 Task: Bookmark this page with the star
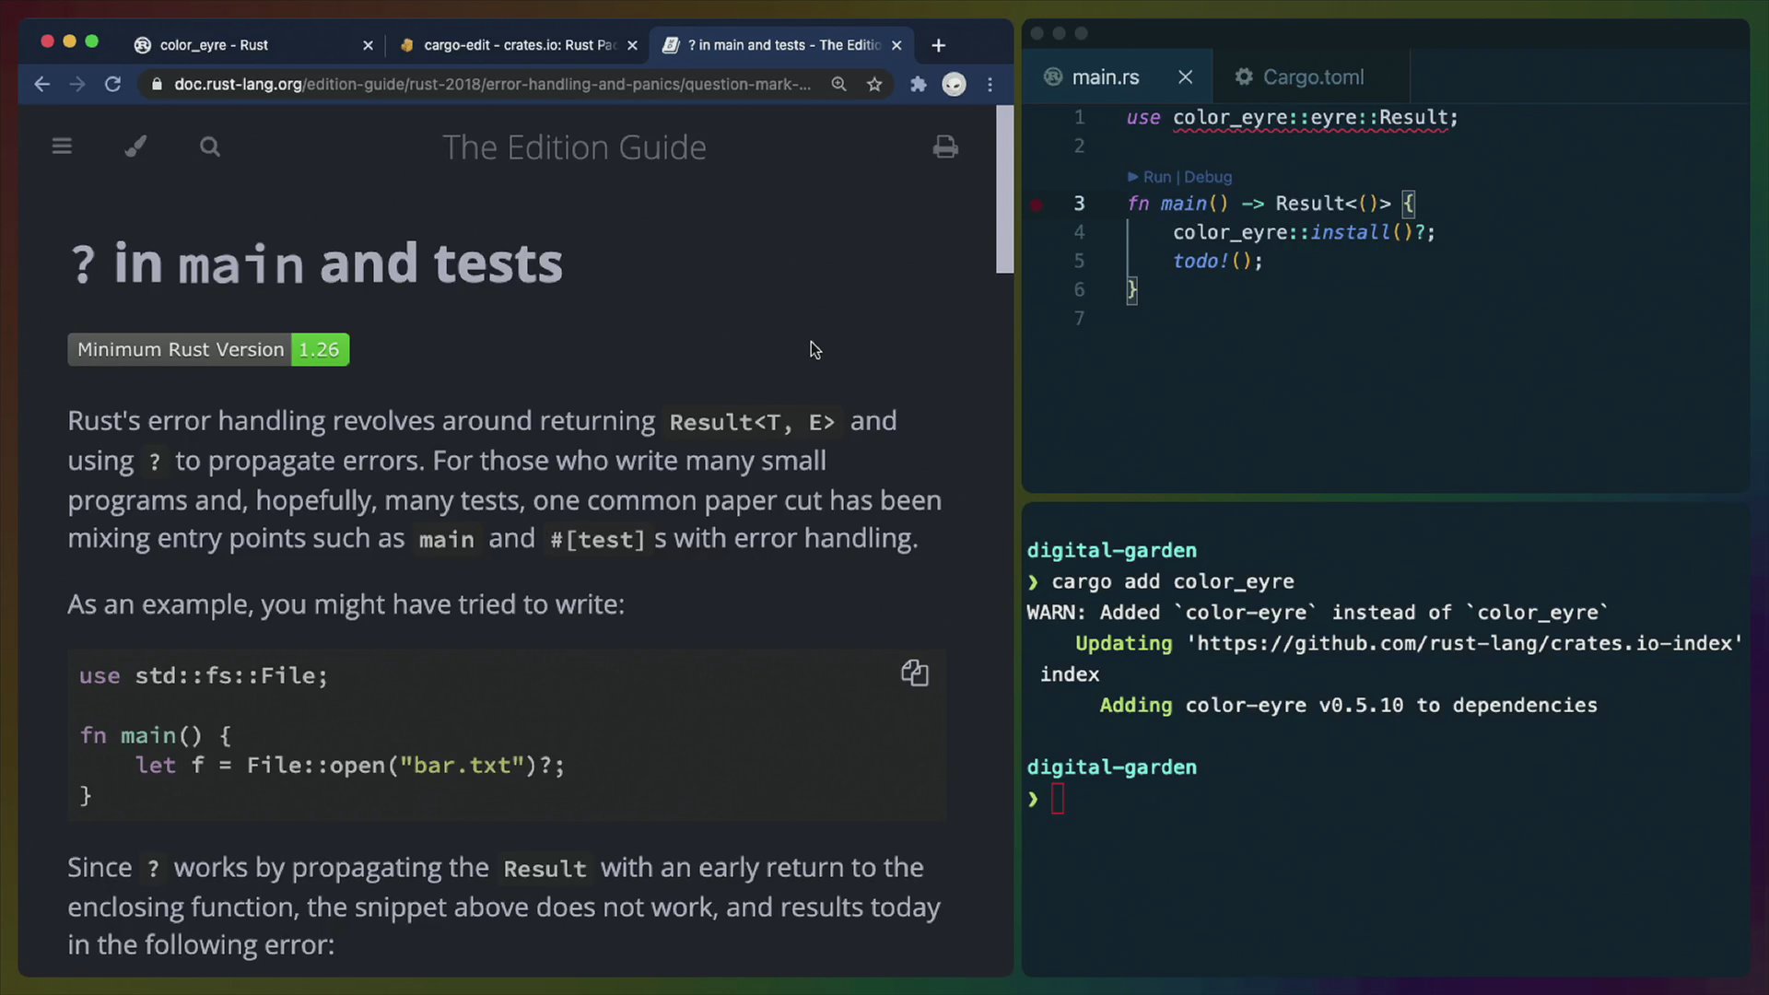[874, 84]
